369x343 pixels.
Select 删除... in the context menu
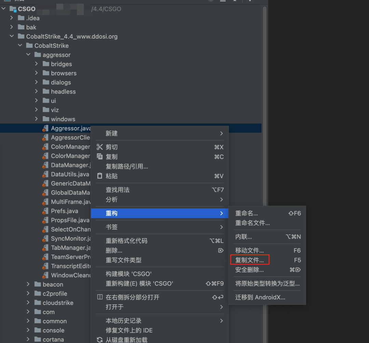(160, 251)
